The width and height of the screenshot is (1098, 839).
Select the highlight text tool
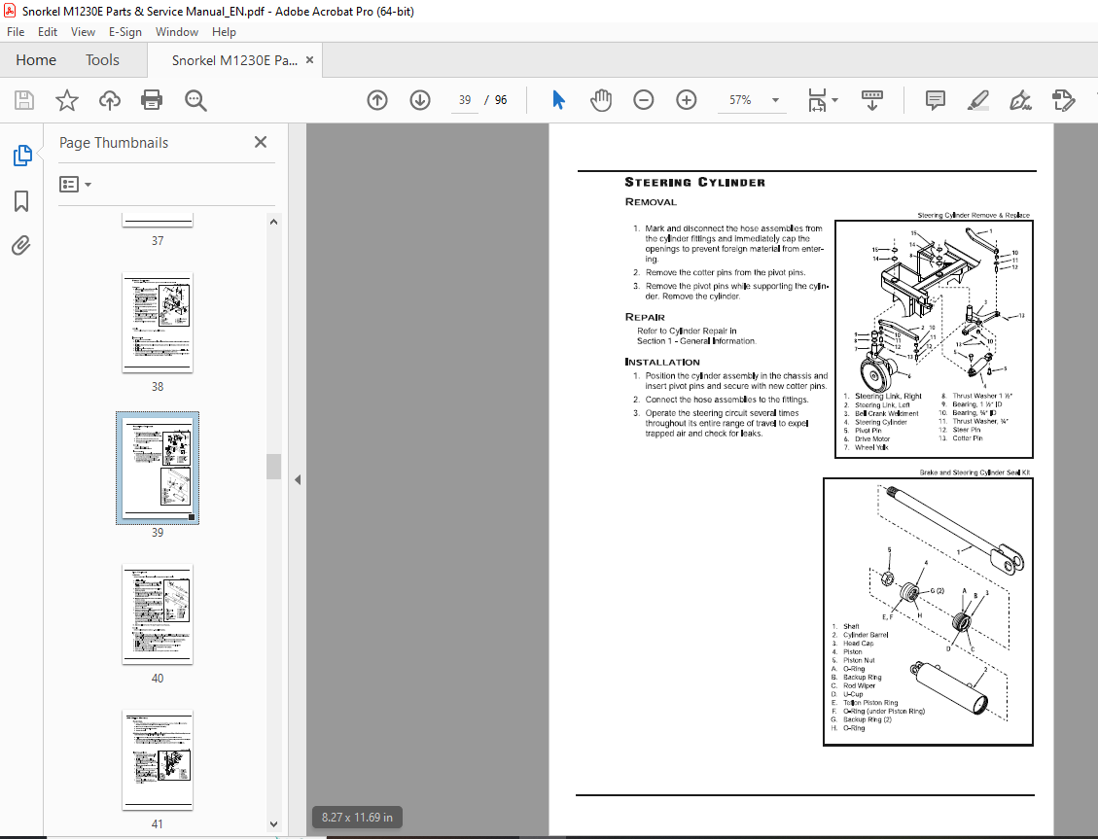(977, 100)
